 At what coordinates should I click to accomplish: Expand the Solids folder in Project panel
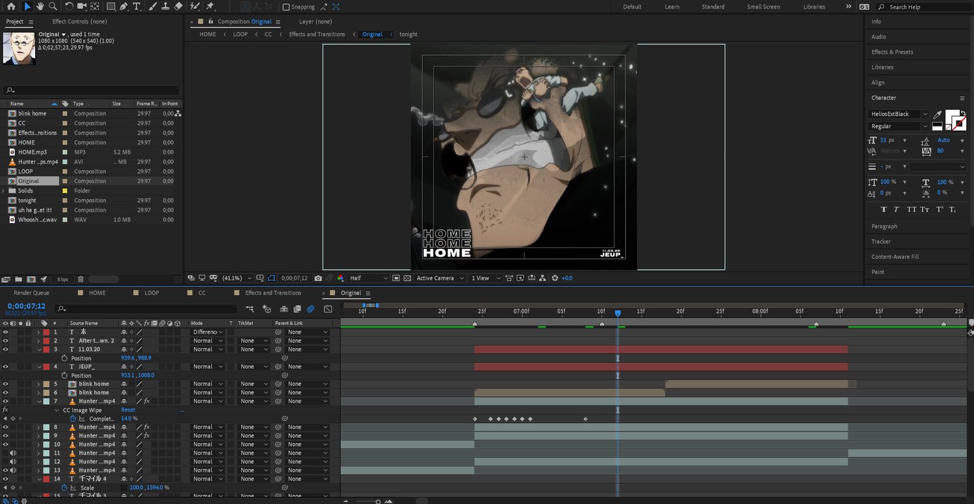click(x=4, y=191)
